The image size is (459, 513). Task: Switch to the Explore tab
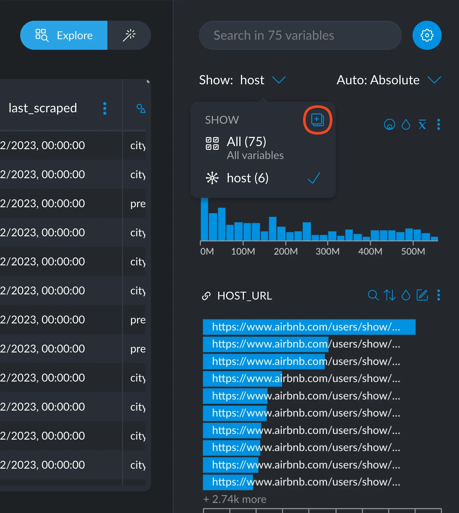(x=64, y=35)
